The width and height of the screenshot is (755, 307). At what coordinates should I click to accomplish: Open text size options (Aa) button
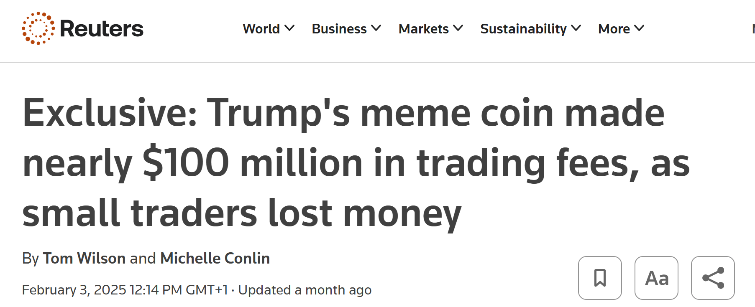click(656, 278)
